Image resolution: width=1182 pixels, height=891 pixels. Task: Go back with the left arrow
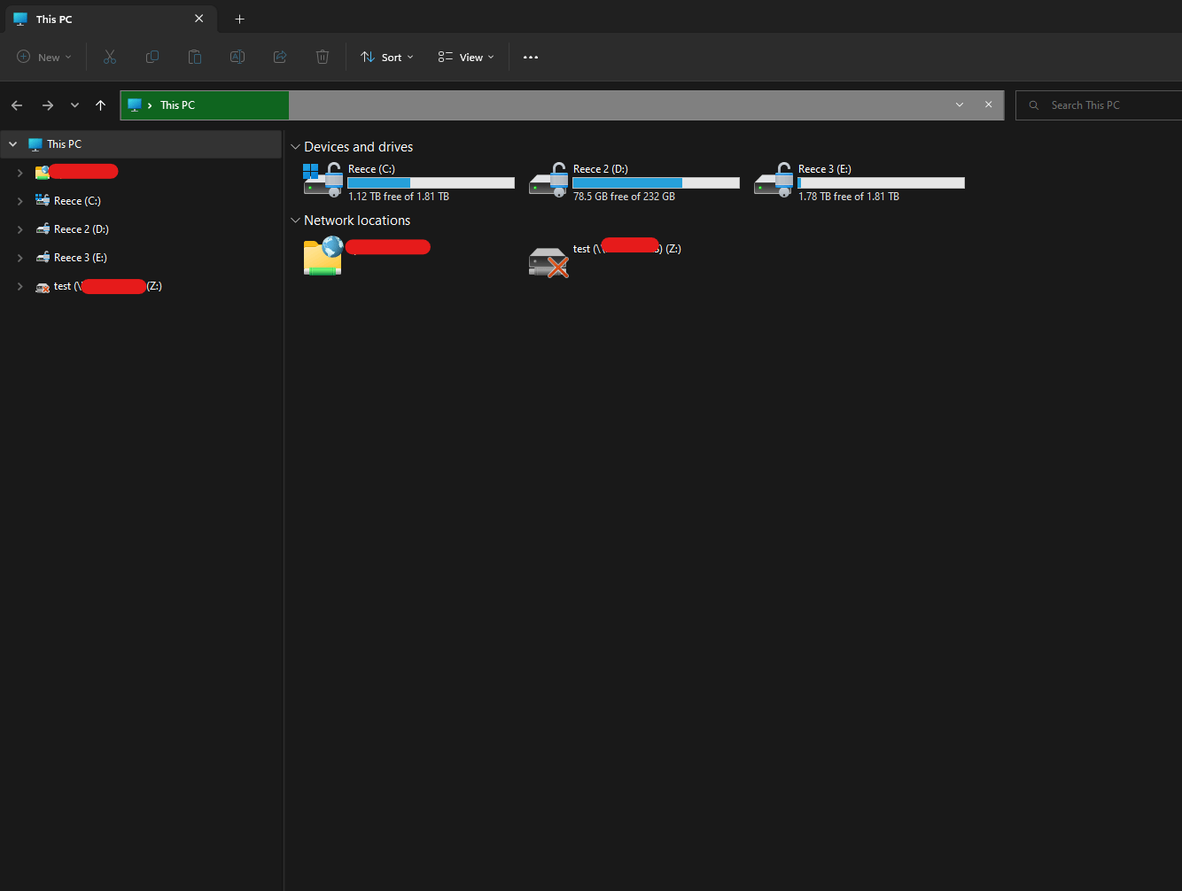[17, 105]
